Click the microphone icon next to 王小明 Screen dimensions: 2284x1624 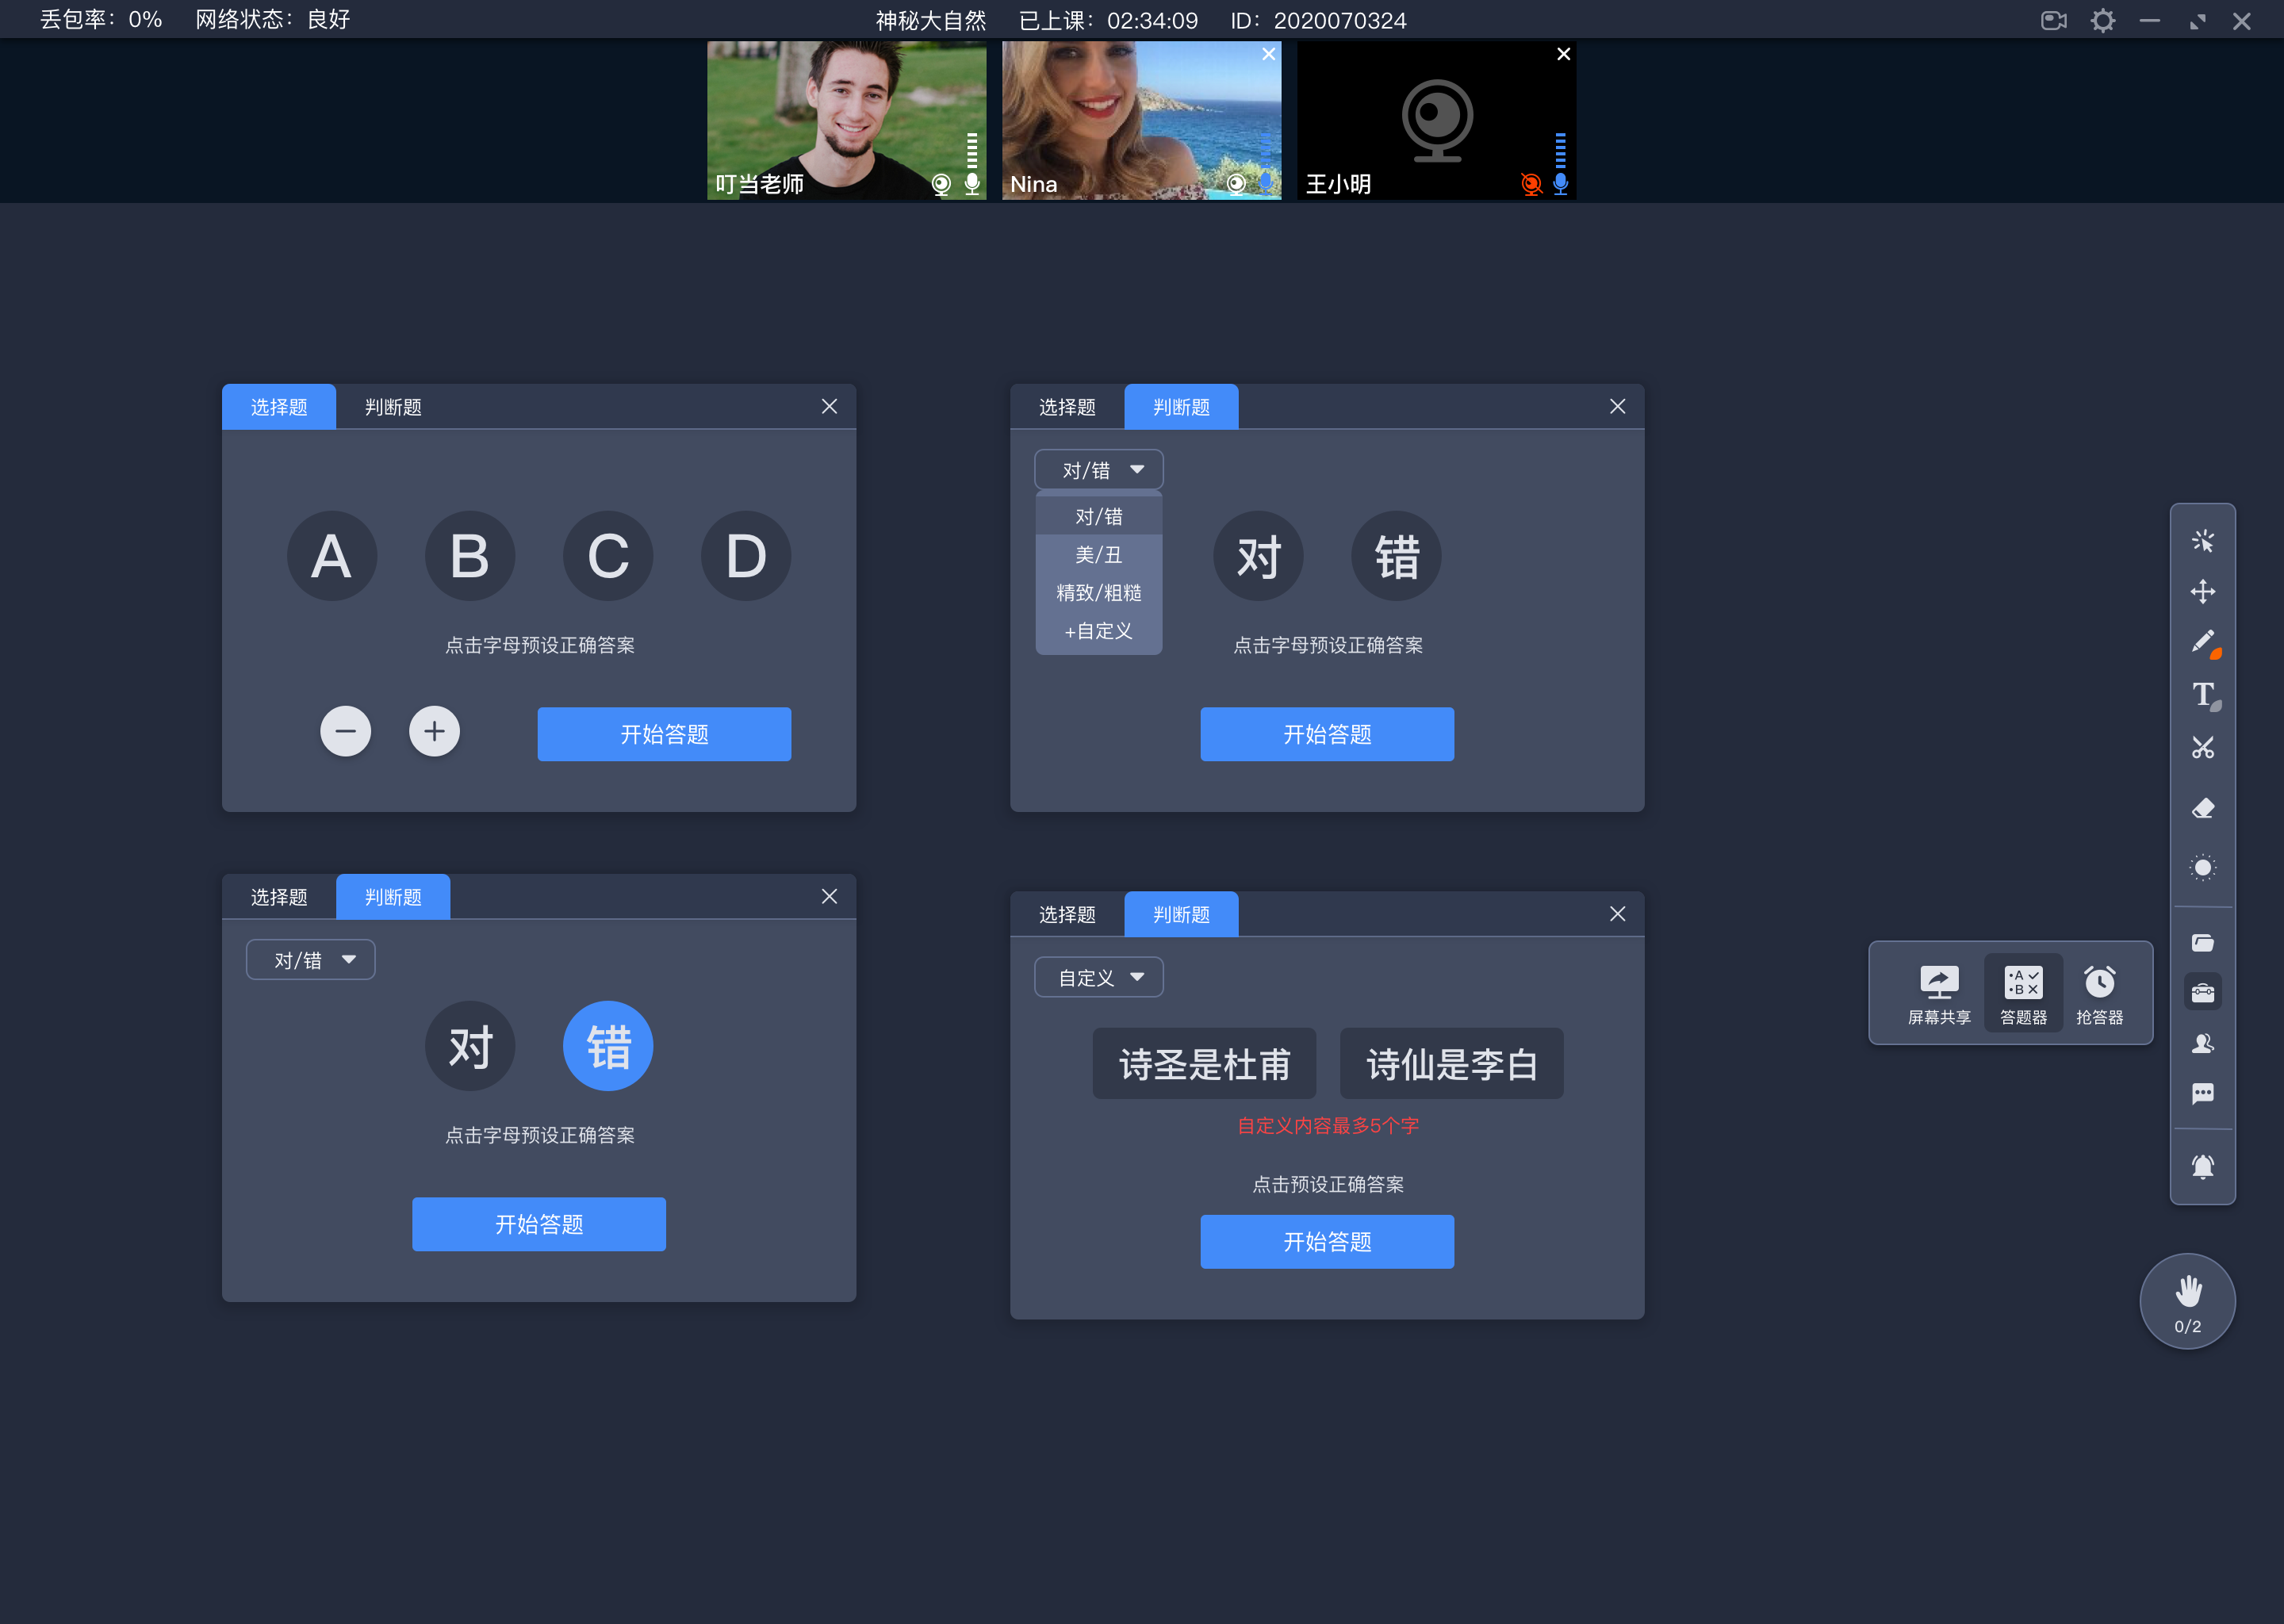[x=1557, y=179]
